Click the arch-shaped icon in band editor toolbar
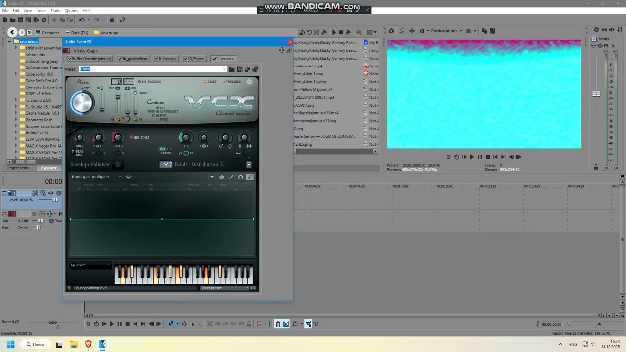Viewport: 626px width, 352px height. pos(240,177)
